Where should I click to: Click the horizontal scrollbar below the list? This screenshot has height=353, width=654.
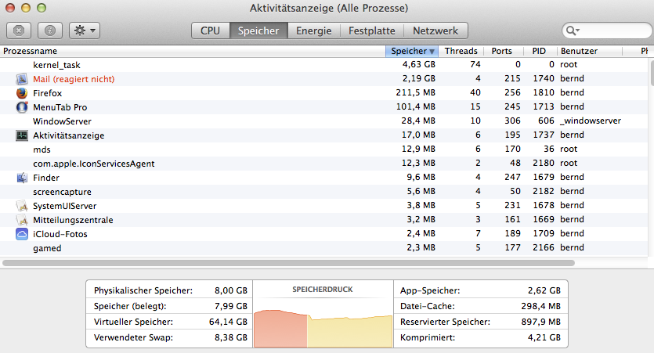coord(289,263)
